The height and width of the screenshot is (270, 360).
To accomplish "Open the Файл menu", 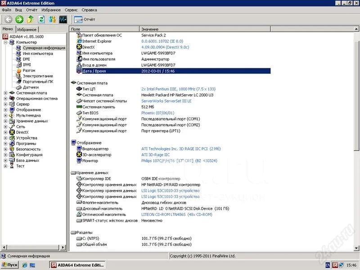I will pyautogui.click(x=7, y=10).
